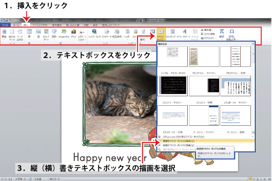Insert Date and Time (日付と時刻)
This screenshot has height=181, width=272.
point(208,34)
